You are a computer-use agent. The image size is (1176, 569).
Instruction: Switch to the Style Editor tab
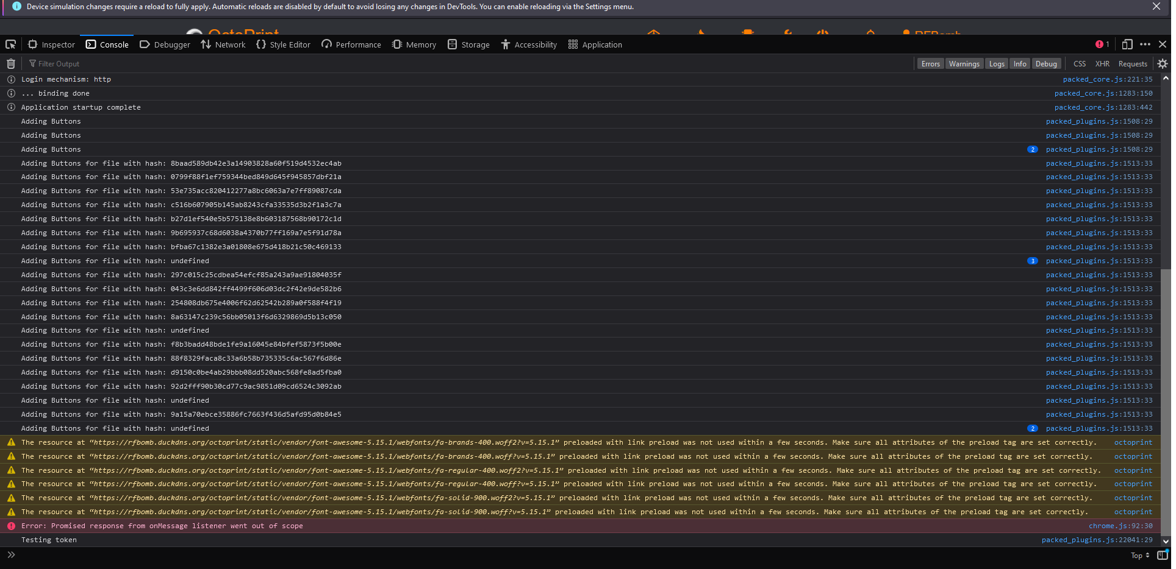coord(283,44)
